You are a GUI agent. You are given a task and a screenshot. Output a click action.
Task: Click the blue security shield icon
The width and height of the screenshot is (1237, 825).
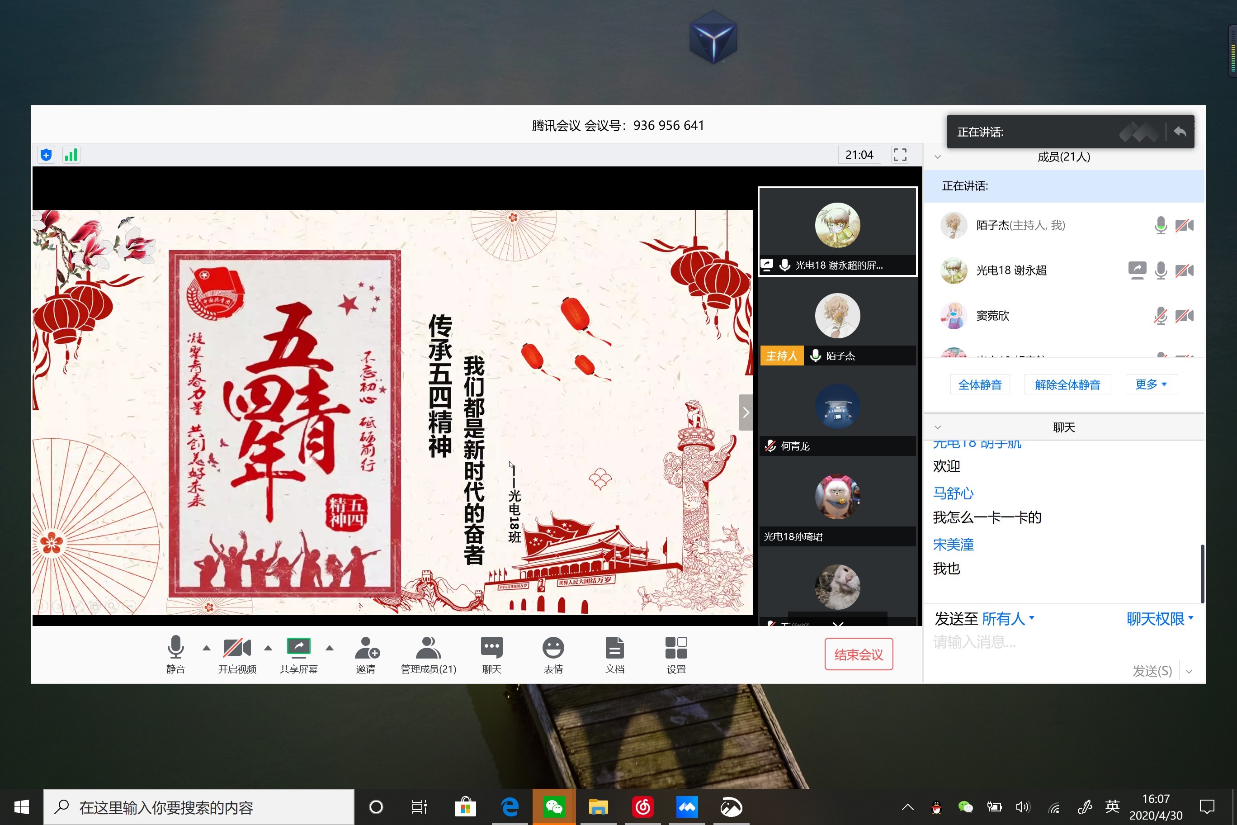(x=46, y=155)
